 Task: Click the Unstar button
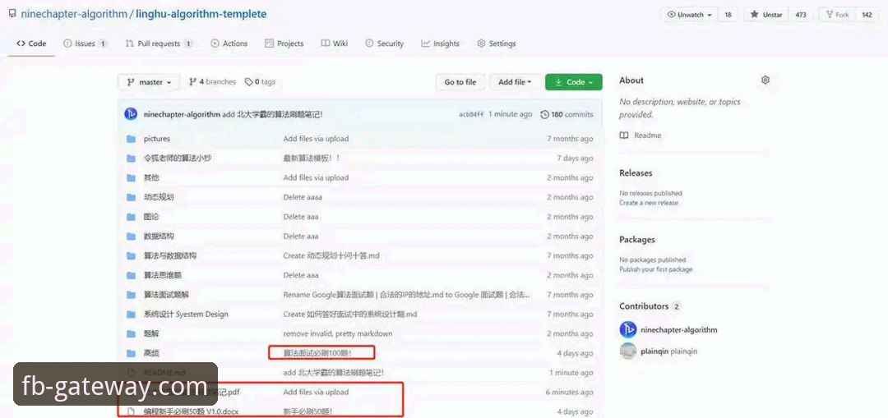pyautogui.click(x=766, y=16)
